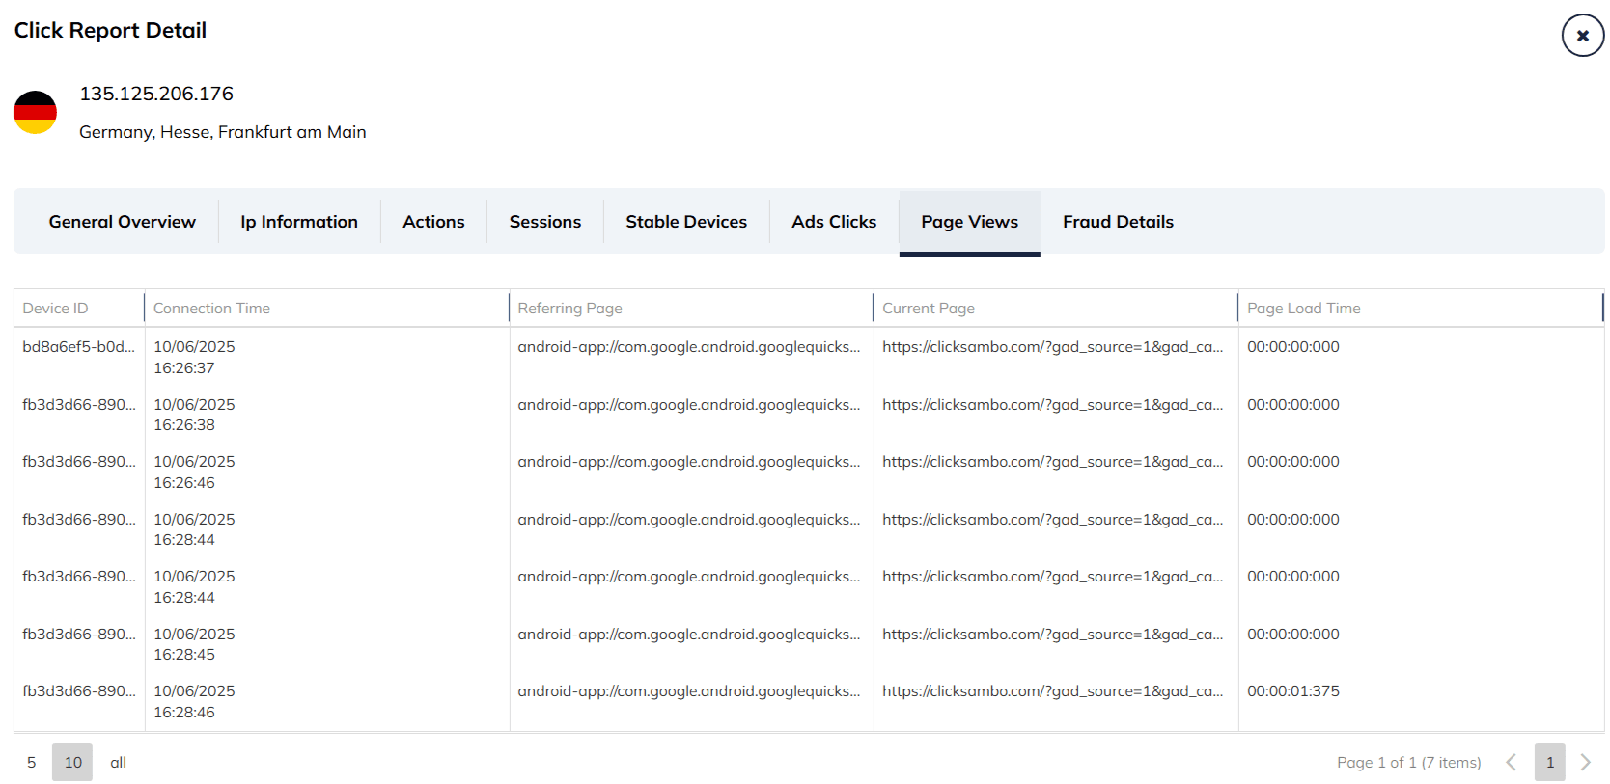Select the row with device bd8a6ef5-b0d

click(x=78, y=347)
